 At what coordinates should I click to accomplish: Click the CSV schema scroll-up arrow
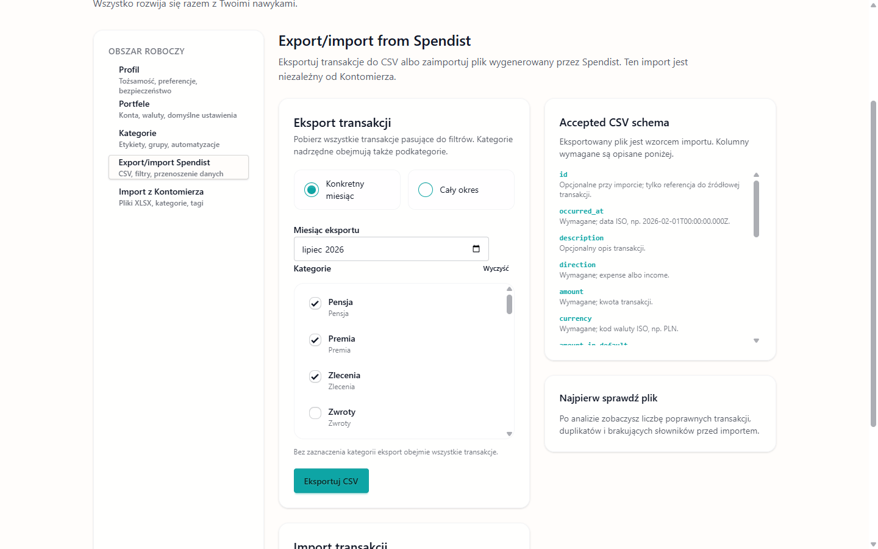click(756, 174)
